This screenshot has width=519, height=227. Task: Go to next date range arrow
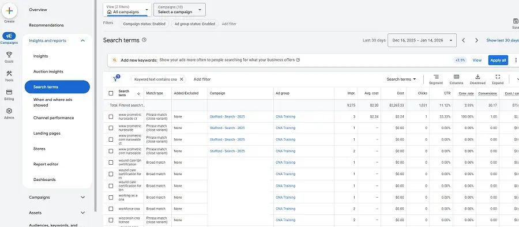477,40
